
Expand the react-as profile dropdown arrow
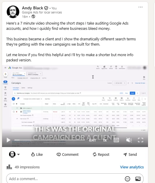[18, 154]
